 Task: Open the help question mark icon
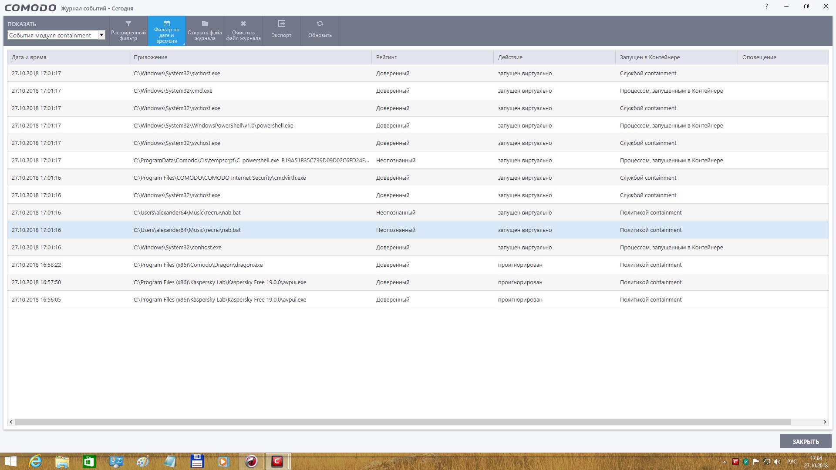pyautogui.click(x=766, y=7)
